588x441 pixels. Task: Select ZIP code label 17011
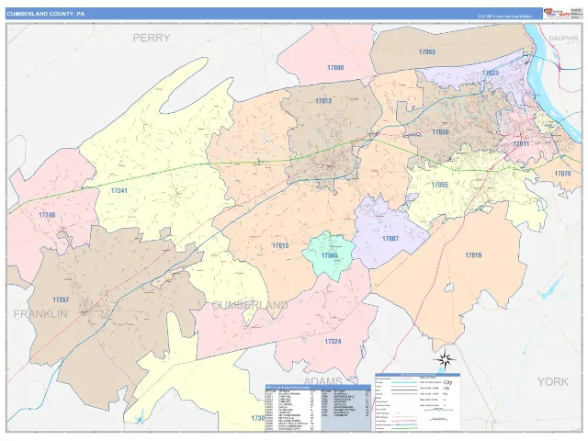point(521,144)
